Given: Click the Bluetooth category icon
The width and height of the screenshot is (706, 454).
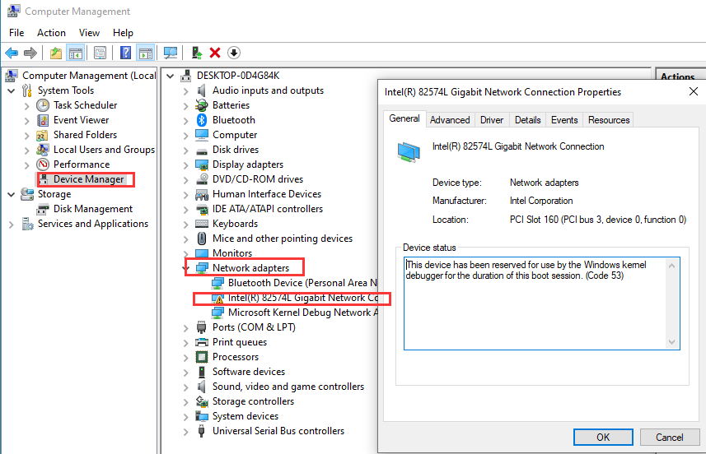Looking at the screenshot, I should pyautogui.click(x=202, y=120).
